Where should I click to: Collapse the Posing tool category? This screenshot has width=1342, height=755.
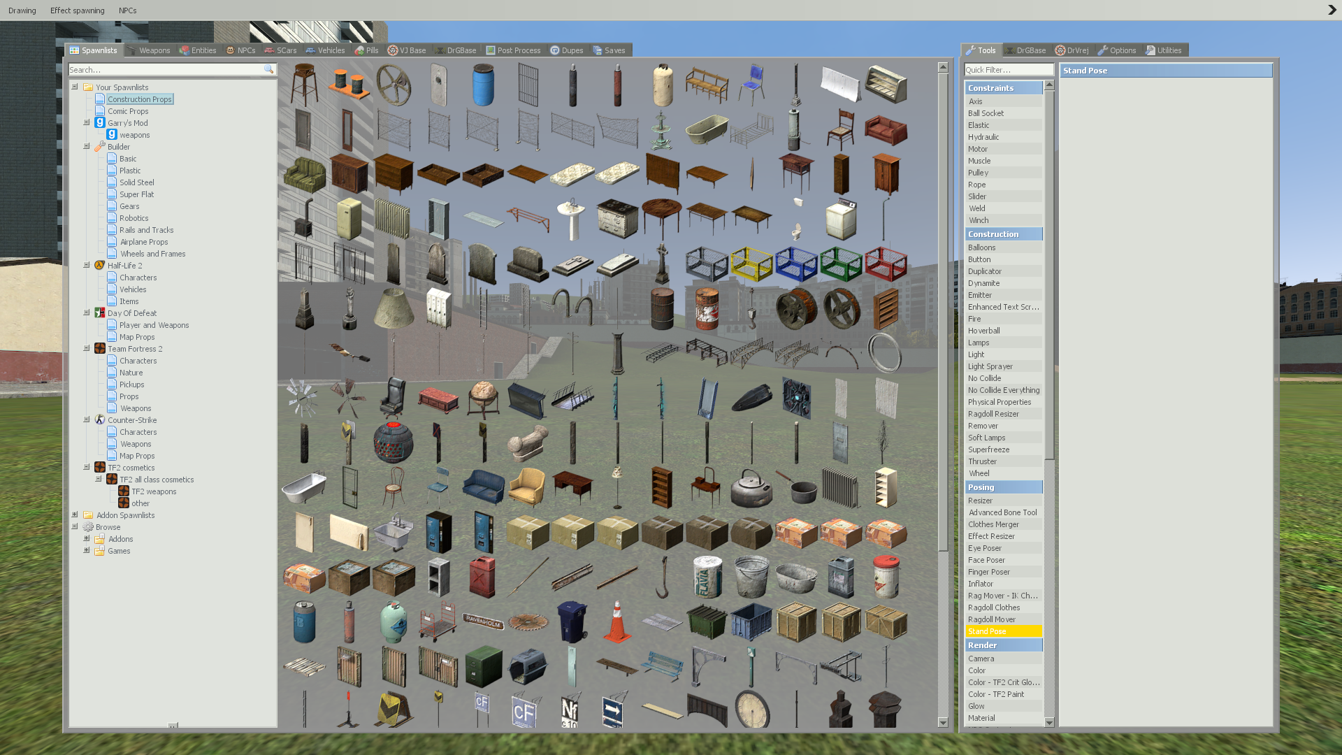(x=1004, y=487)
